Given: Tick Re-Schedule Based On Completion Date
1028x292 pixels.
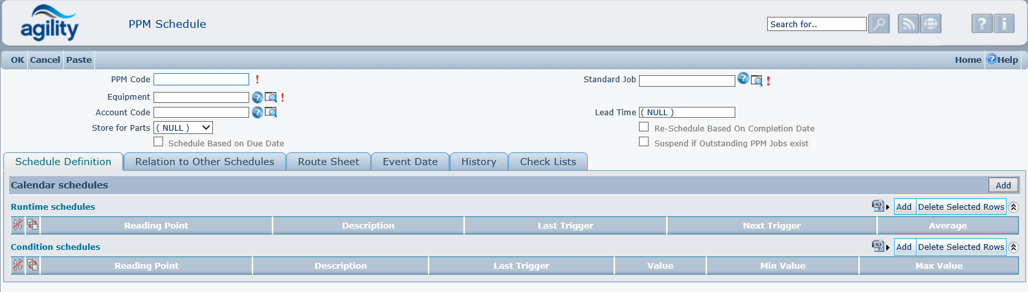Looking at the screenshot, I should pos(644,127).
